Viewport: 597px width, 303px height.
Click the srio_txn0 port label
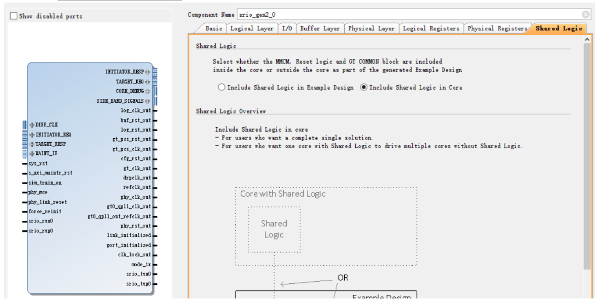click(x=139, y=274)
